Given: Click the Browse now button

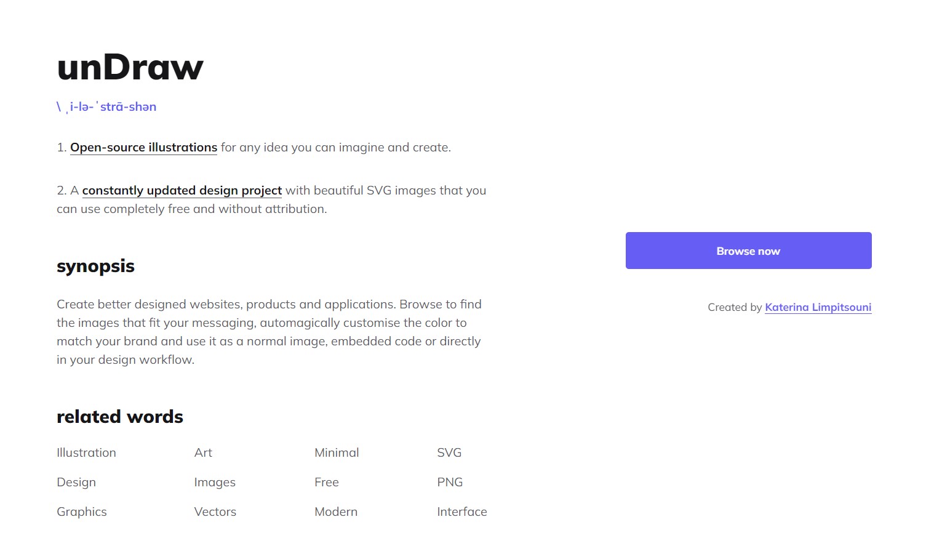Looking at the screenshot, I should [x=748, y=251].
